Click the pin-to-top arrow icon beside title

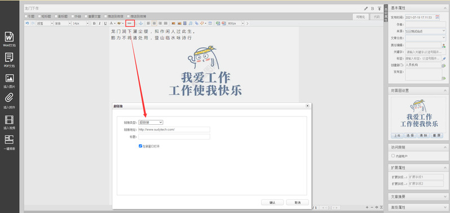tap(379, 8)
